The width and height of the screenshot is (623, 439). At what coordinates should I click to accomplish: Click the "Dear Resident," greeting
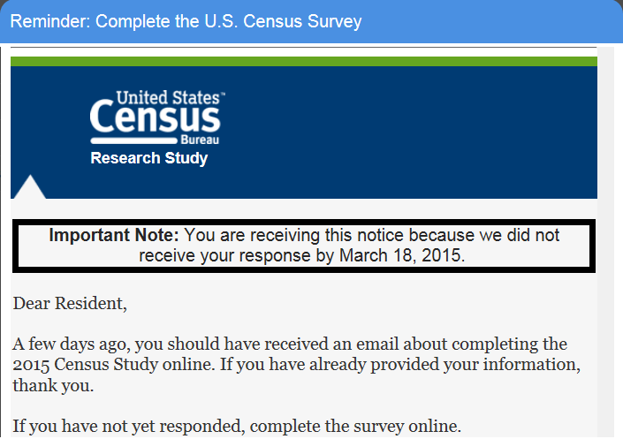[x=70, y=304]
